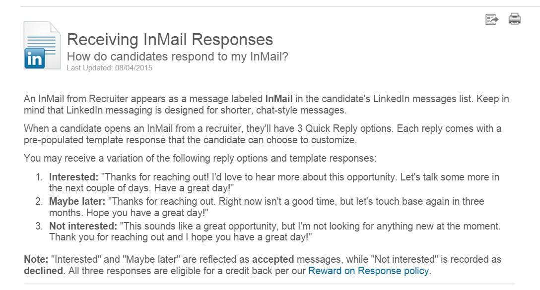Click the bold Interested: label in list

point(73,177)
